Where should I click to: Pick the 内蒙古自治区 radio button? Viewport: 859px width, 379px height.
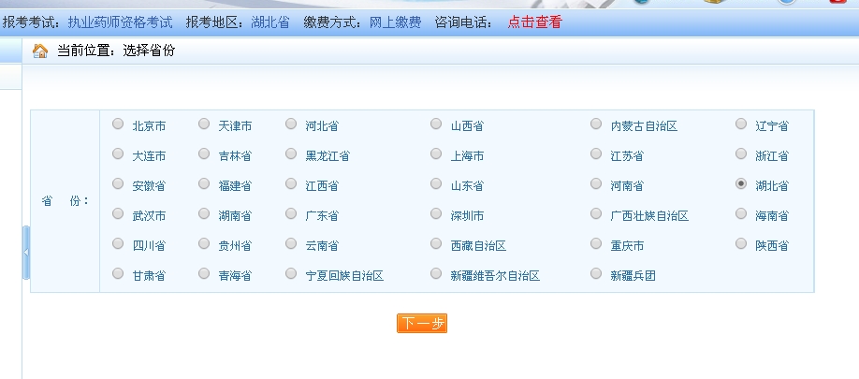click(596, 124)
